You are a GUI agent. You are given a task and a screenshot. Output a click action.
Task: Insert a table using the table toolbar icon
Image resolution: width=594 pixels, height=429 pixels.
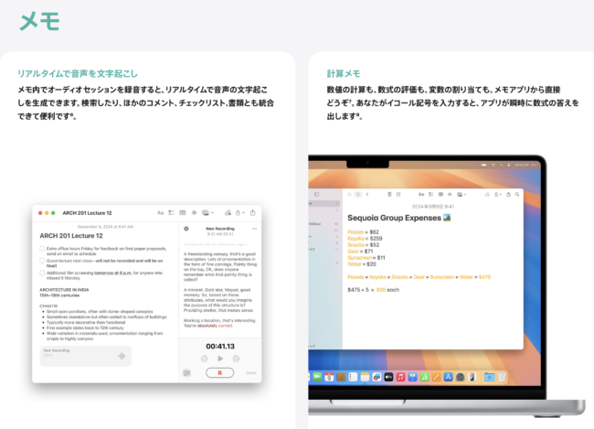point(184,212)
